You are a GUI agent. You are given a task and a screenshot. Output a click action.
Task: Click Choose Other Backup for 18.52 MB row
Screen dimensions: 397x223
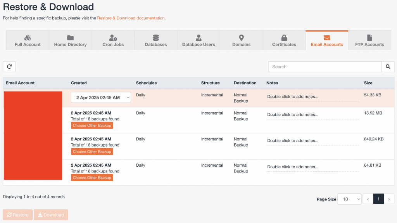(x=92, y=125)
